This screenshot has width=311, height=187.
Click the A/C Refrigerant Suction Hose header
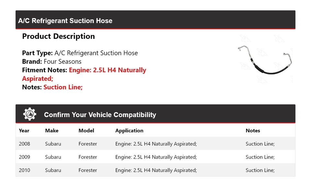click(65, 21)
